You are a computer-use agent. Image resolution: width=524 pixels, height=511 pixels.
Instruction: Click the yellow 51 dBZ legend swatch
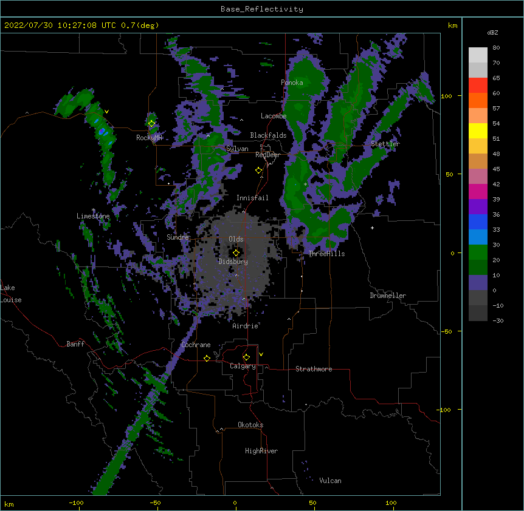click(478, 130)
